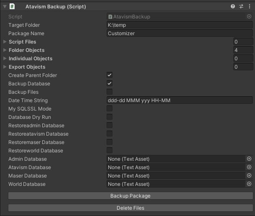
Task: Disable the Backup Database checkbox
Action: coord(110,83)
